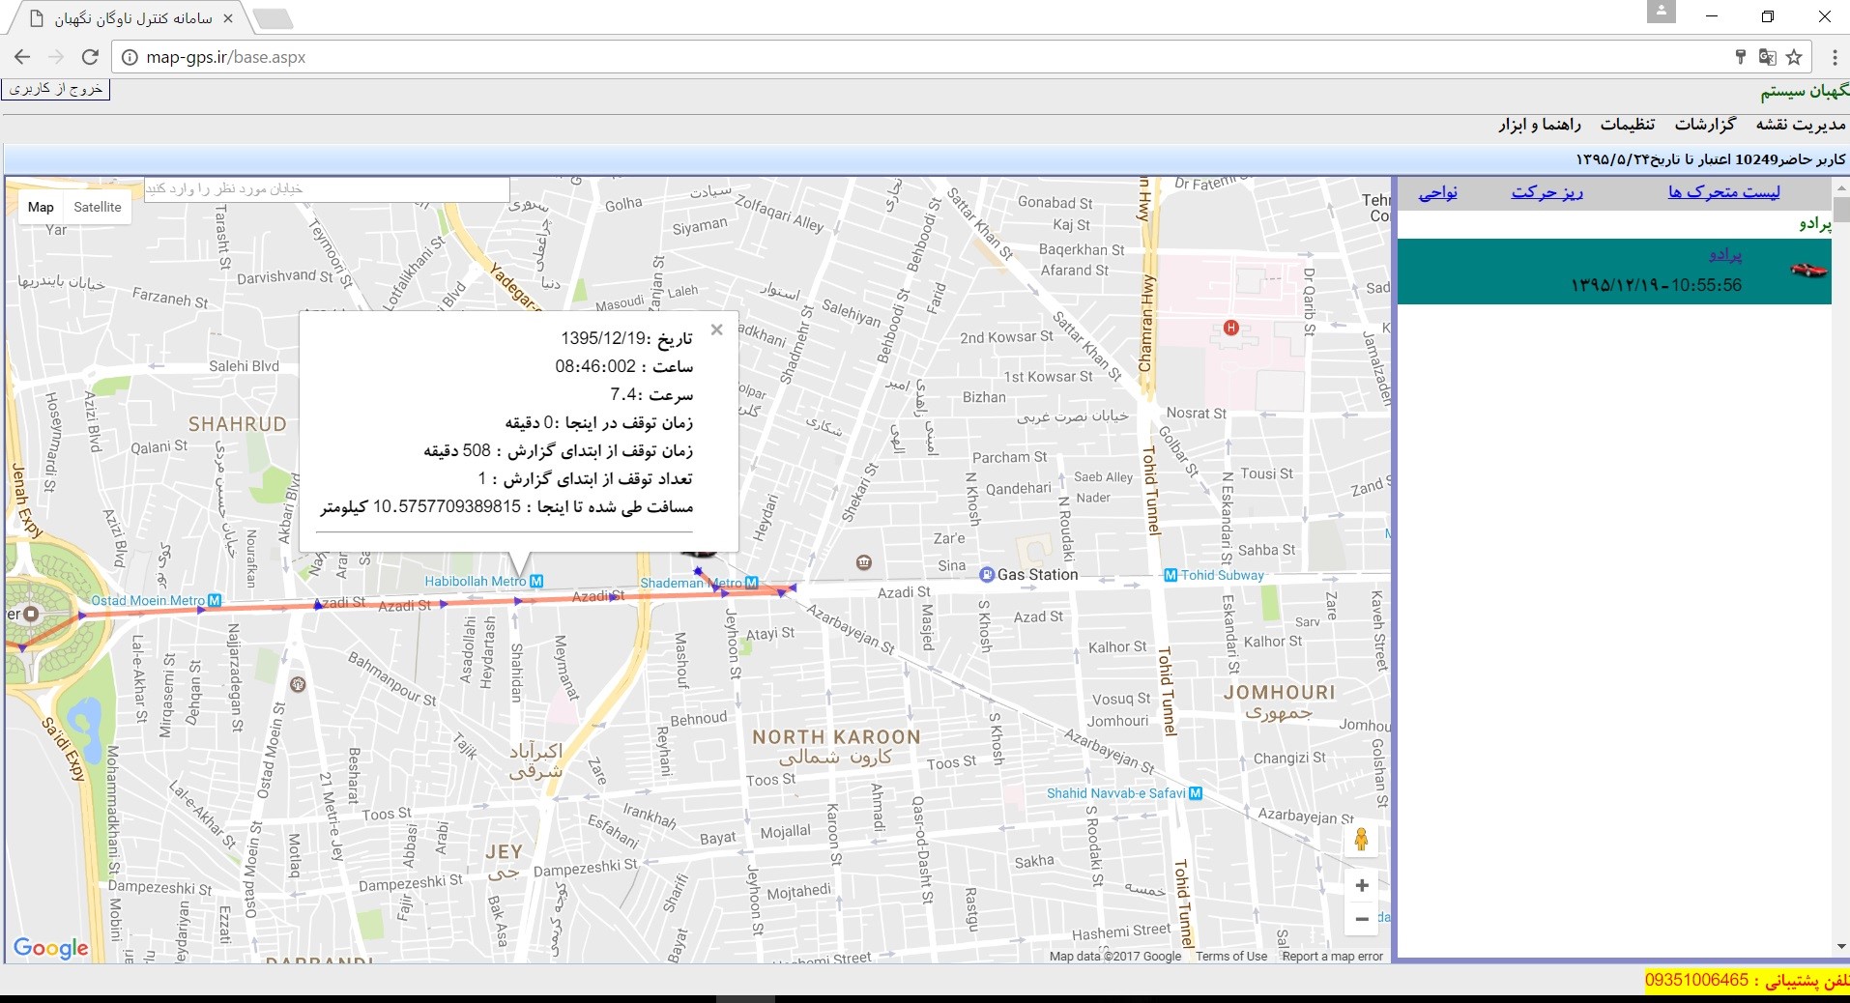Click the hospital H marker on map
The image size is (1850, 1003).
1230,328
